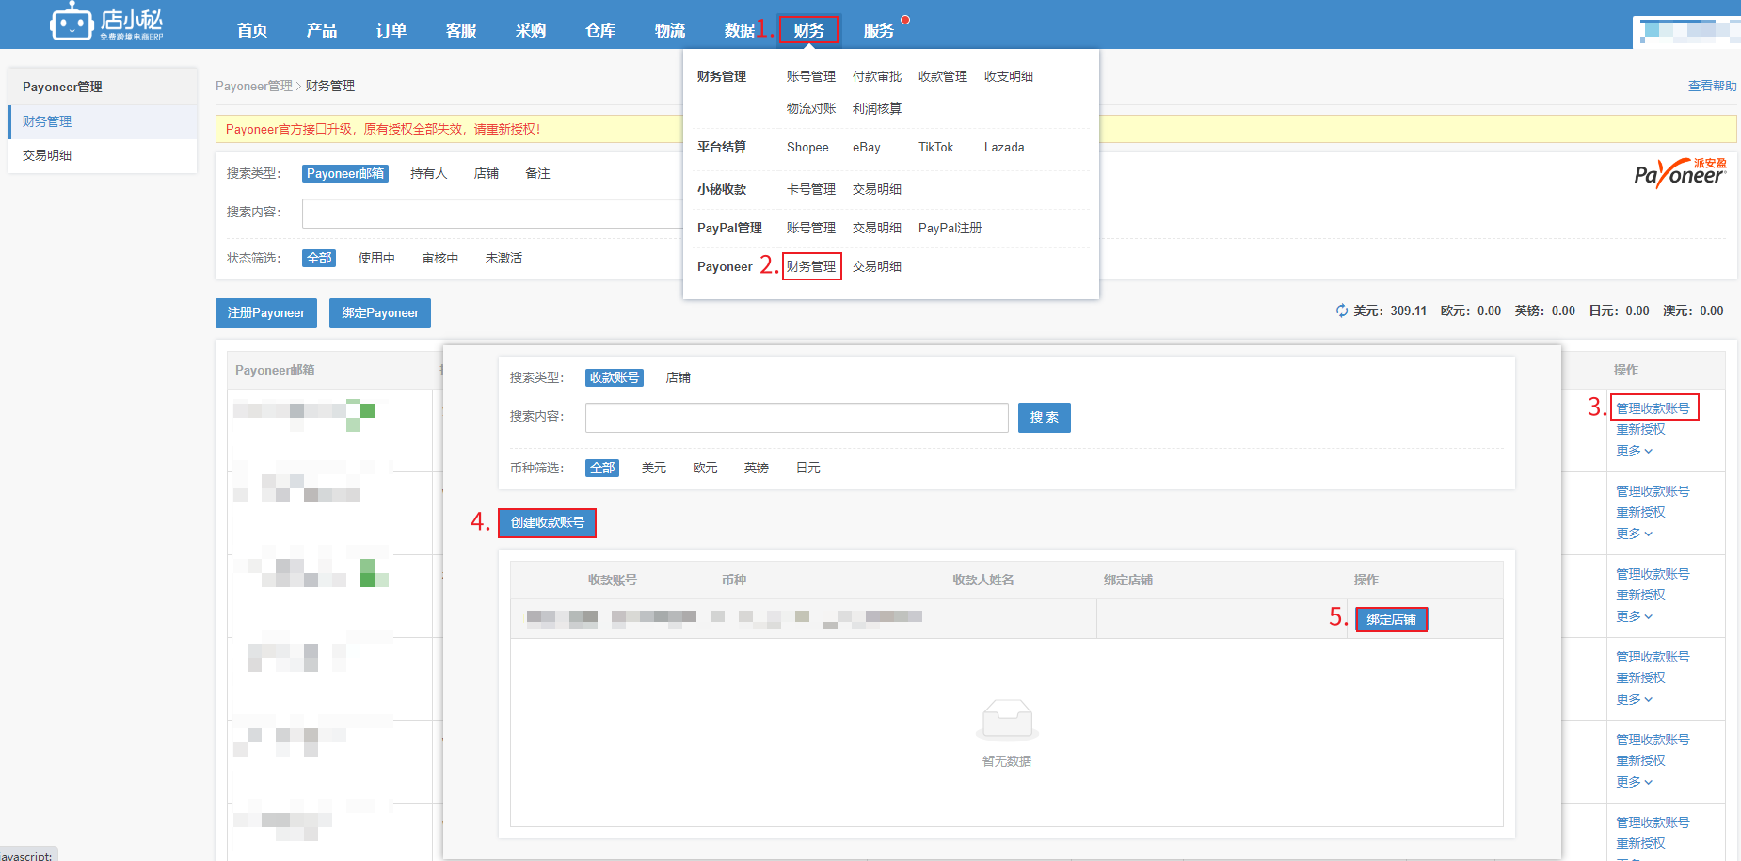Expand 更多 dropdown in the second row
The image size is (1741, 861).
click(1635, 534)
